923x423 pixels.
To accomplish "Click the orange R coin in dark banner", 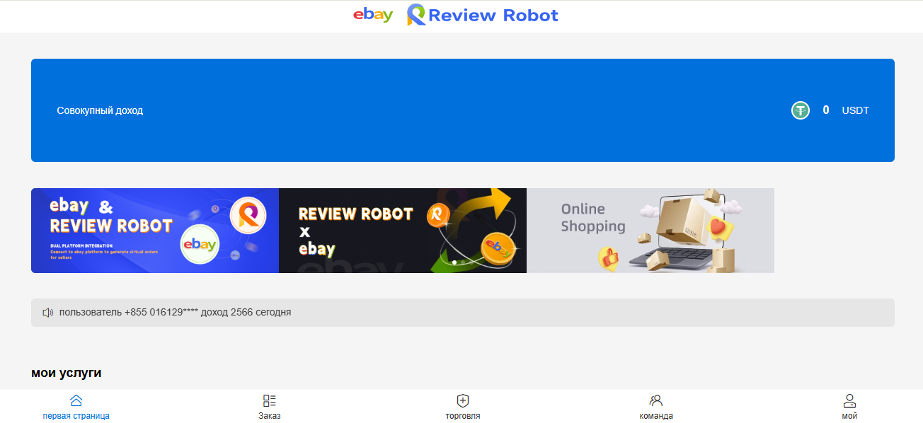I will (438, 215).
